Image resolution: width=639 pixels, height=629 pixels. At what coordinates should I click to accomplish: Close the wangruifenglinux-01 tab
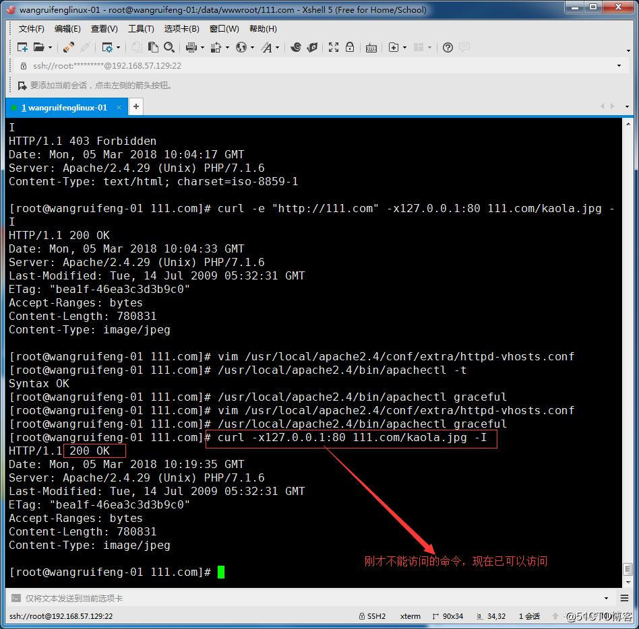[x=119, y=108]
